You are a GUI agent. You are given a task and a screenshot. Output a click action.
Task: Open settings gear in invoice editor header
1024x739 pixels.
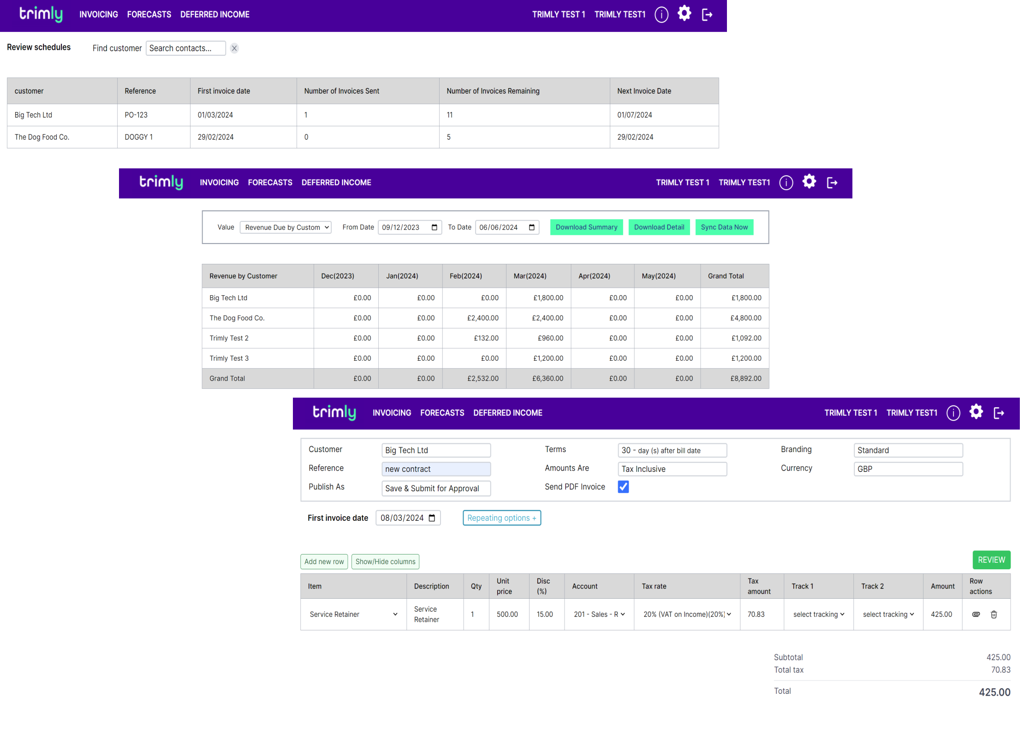pos(976,411)
